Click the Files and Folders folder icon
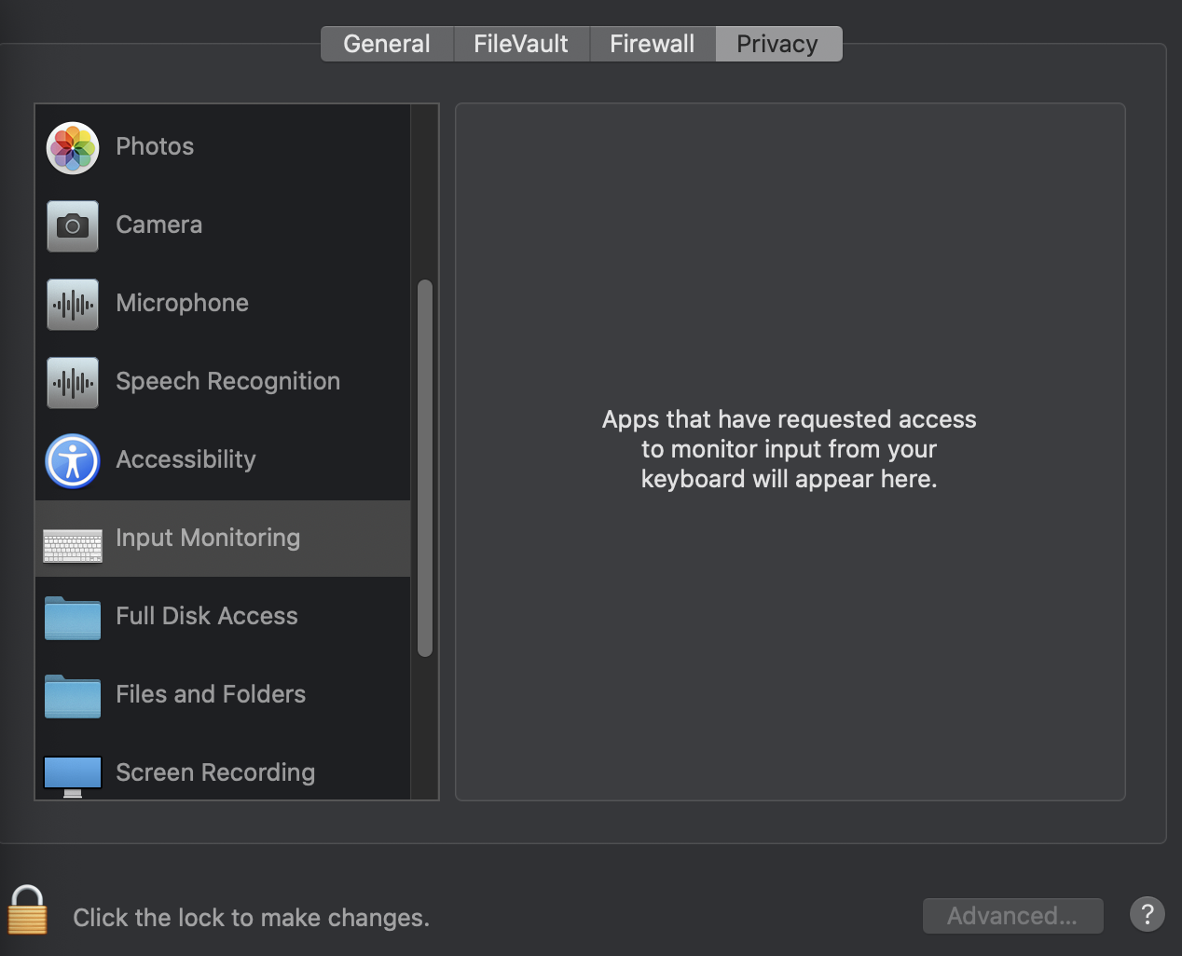This screenshot has width=1182, height=956. tap(73, 696)
